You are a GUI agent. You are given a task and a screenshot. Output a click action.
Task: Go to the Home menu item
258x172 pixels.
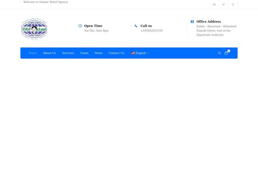(x=33, y=53)
